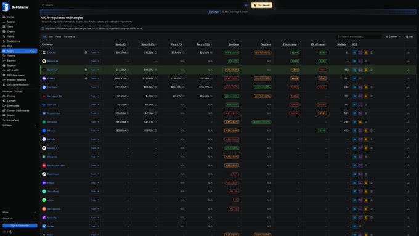Open the Trade dropdown for Revolut X
Screen dimensions: 419x236
[95, 148]
